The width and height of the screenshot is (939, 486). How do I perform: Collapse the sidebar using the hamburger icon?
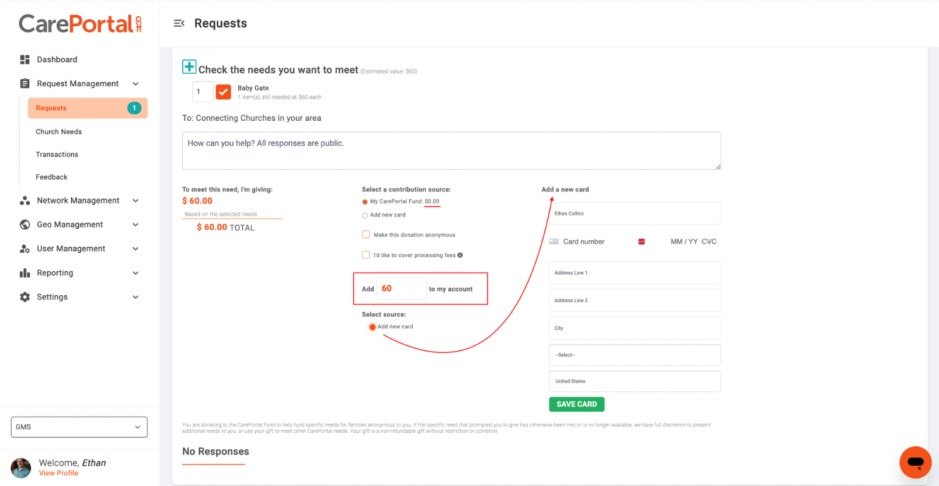(179, 23)
